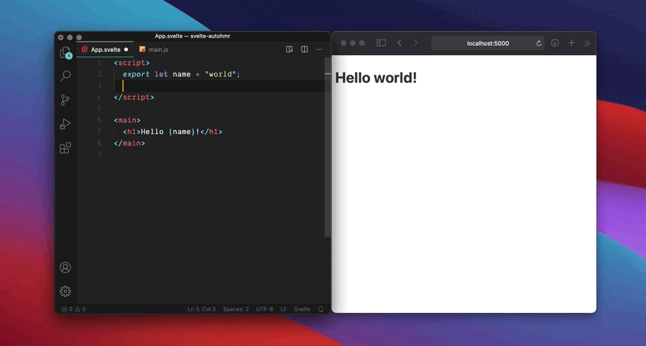Open the Run and Debug view

click(x=65, y=124)
